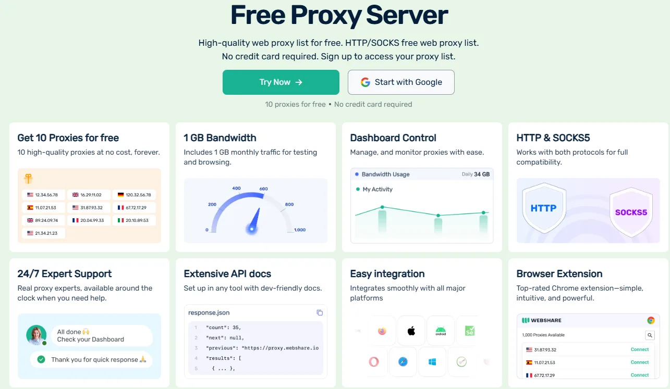670x389 pixels.
Task: Click proxy IP 21.34.21.23 in free list
Action: [46, 233]
